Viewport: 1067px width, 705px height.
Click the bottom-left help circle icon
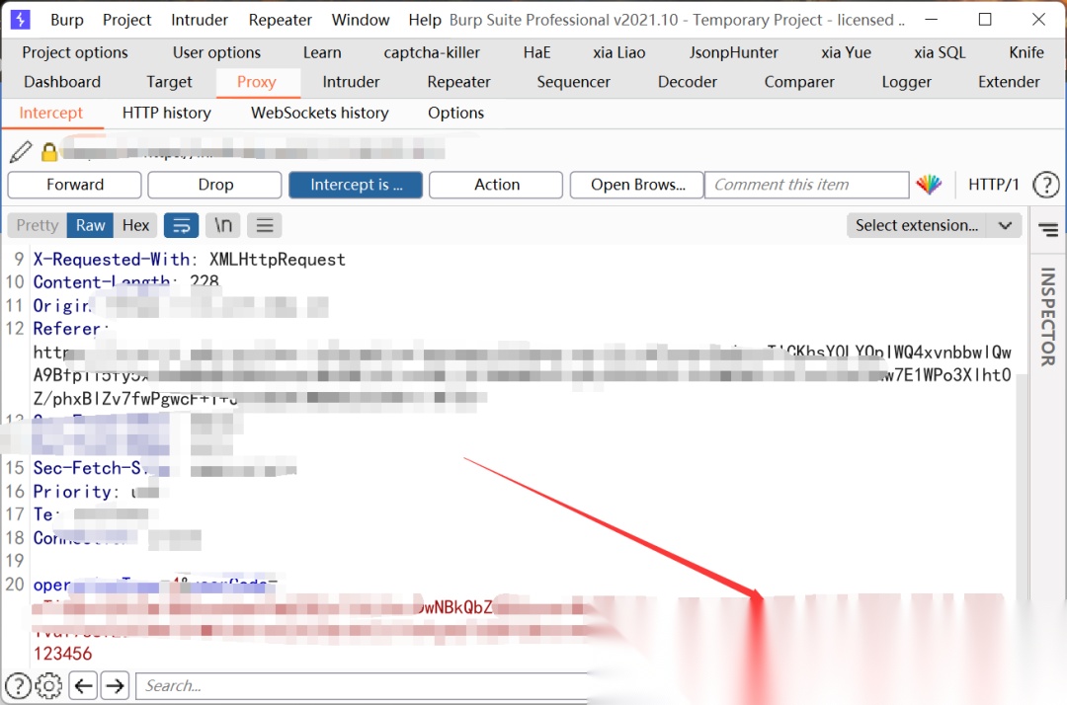click(x=18, y=686)
